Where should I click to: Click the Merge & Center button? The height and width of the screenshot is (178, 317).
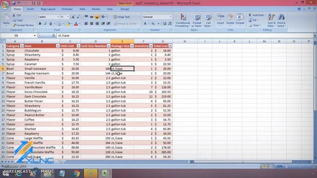[x=126, y=24]
